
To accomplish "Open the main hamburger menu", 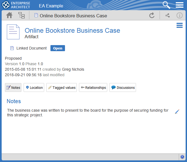I will point(180,5).
